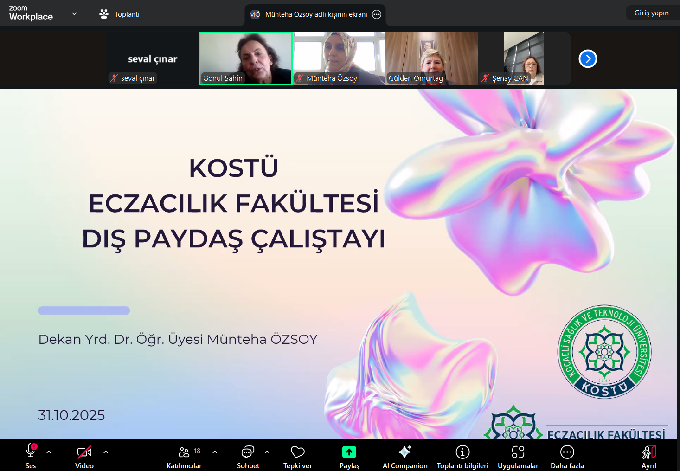Expand participants options arrow beside Katılımcılar
680x471 pixels.
(215, 452)
